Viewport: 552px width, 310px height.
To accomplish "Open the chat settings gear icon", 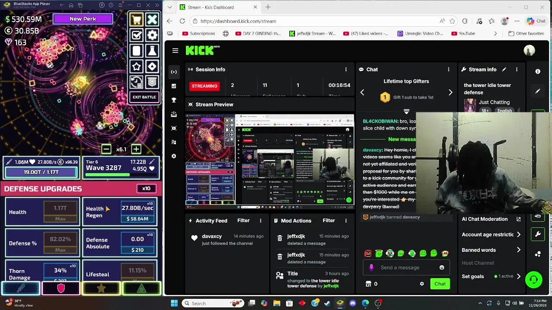I will click(422, 284).
